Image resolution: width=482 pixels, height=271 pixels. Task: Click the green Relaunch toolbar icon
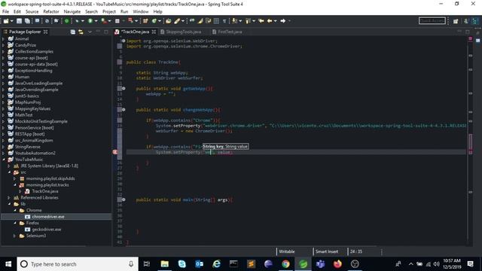pos(66,21)
